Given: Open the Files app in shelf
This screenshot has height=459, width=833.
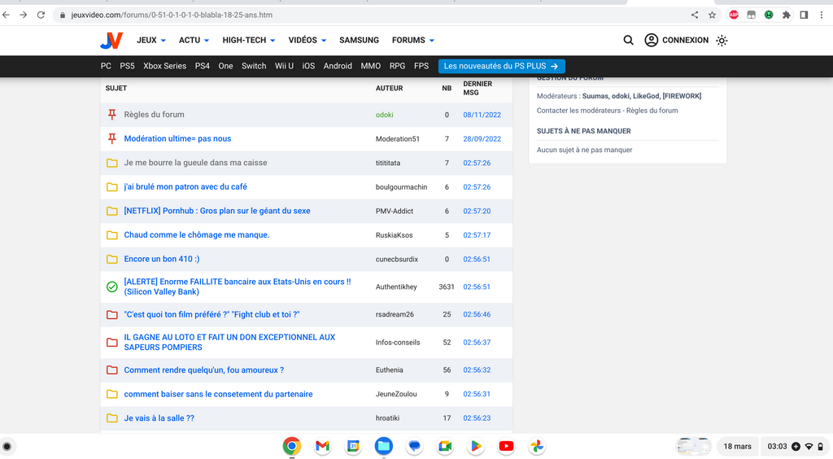Looking at the screenshot, I should pyautogui.click(x=384, y=446).
